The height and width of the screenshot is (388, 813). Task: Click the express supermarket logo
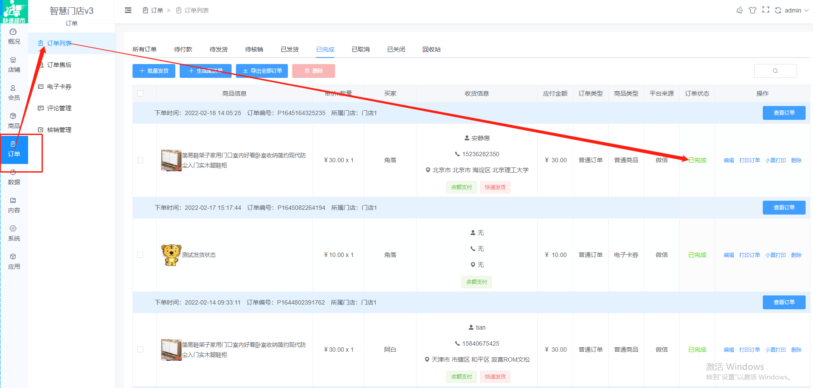14,12
